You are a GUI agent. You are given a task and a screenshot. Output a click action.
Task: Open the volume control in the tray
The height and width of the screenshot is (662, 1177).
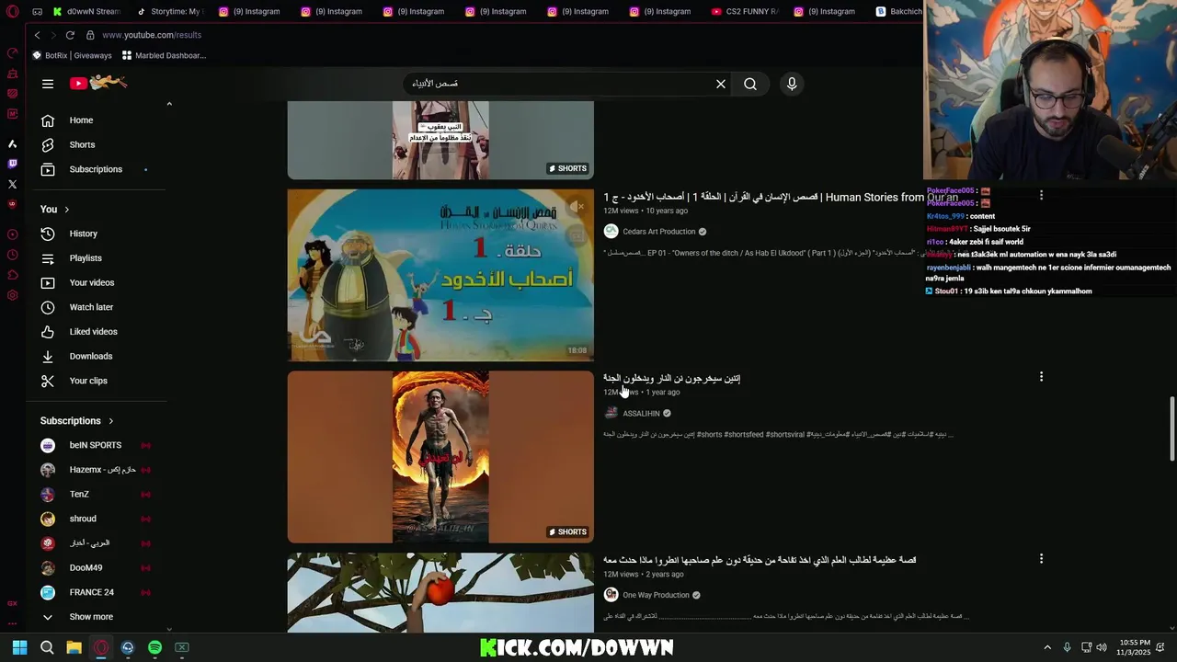coord(1102,647)
